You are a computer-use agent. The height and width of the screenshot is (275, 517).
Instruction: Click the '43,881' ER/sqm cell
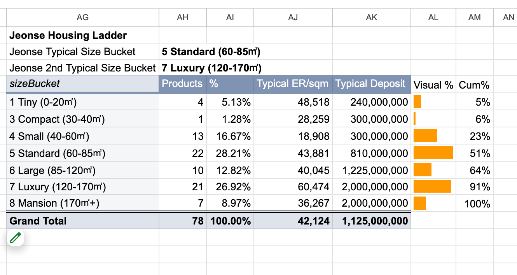293,153
